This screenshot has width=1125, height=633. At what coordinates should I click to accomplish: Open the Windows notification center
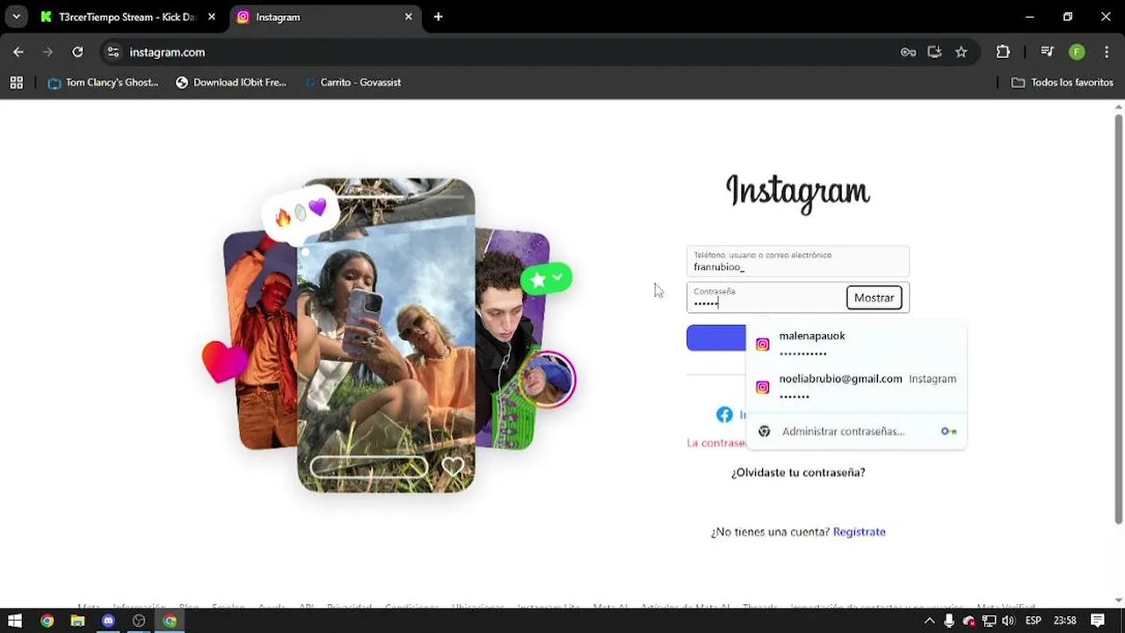[1098, 621]
